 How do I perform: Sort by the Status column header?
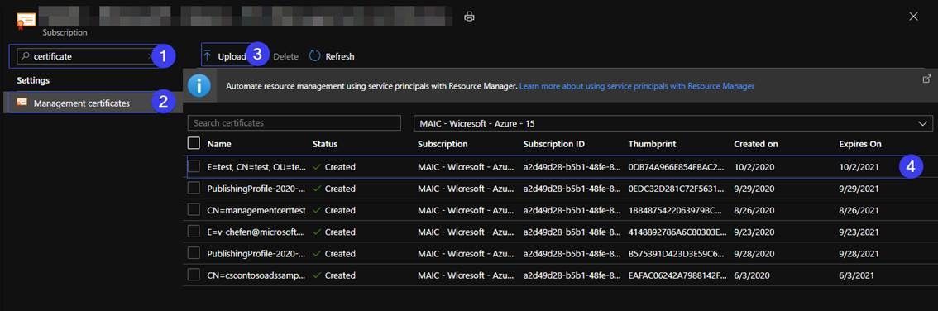click(x=325, y=144)
